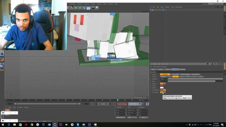Select LowPoly in Render row
The width and height of the screenshot is (226, 127).
click(x=163, y=77)
